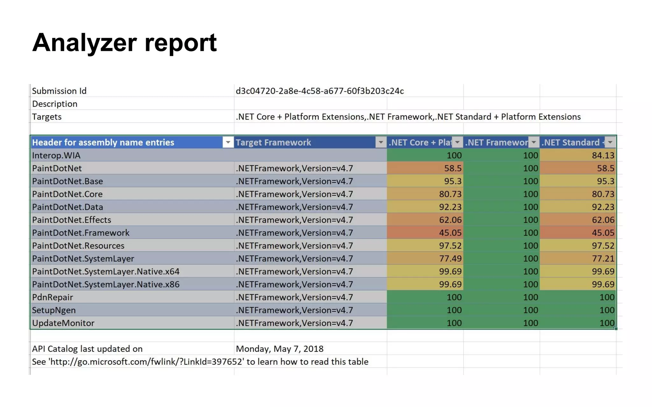Select the PaintDotNet.Base cell
This screenshot has width=652, height=407.
tap(132, 181)
